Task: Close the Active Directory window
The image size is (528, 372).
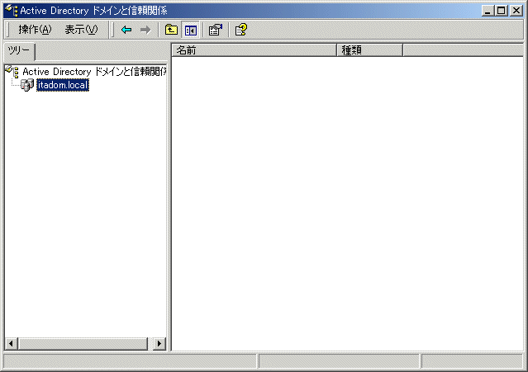Action: click(516, 11)
